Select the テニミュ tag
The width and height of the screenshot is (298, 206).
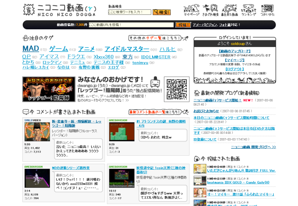coord(77,62)
